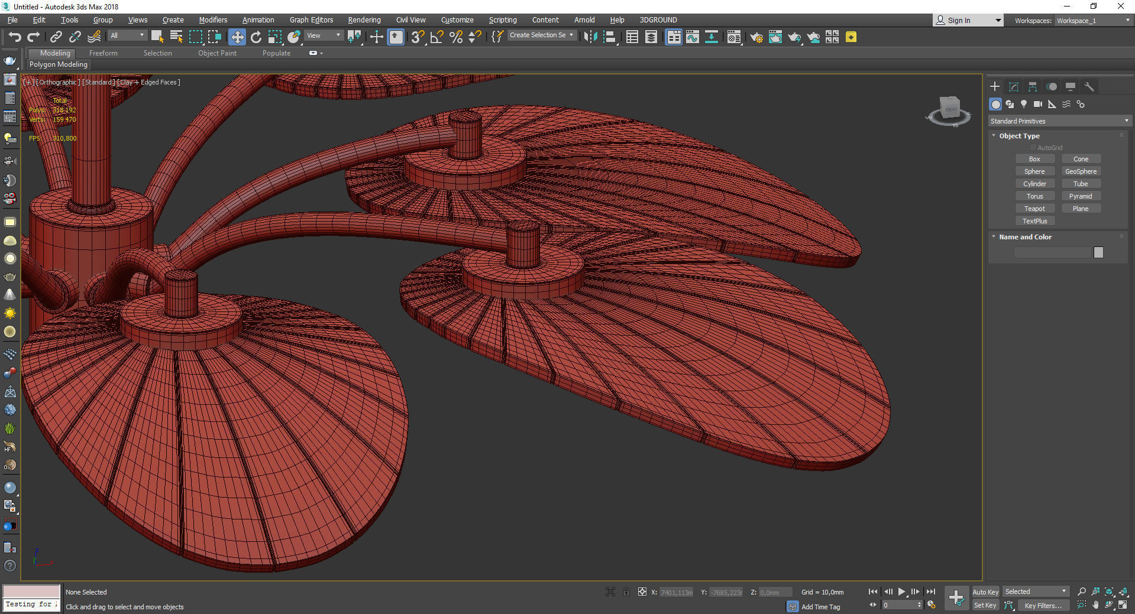Play the animation
1135x614 pixels.
pos(901,592)
